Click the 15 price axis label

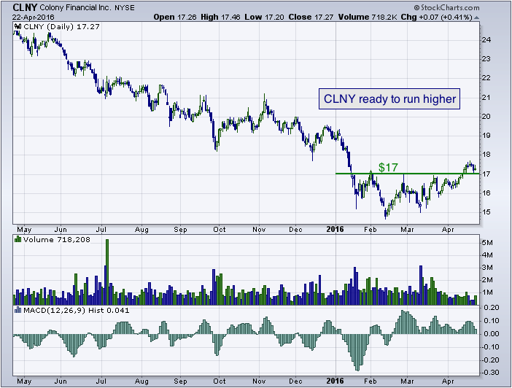point(486,212)
